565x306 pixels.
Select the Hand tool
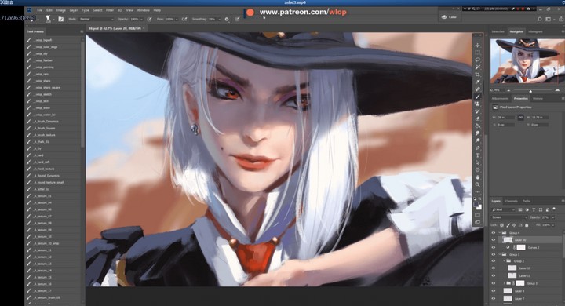pos(477,177)
